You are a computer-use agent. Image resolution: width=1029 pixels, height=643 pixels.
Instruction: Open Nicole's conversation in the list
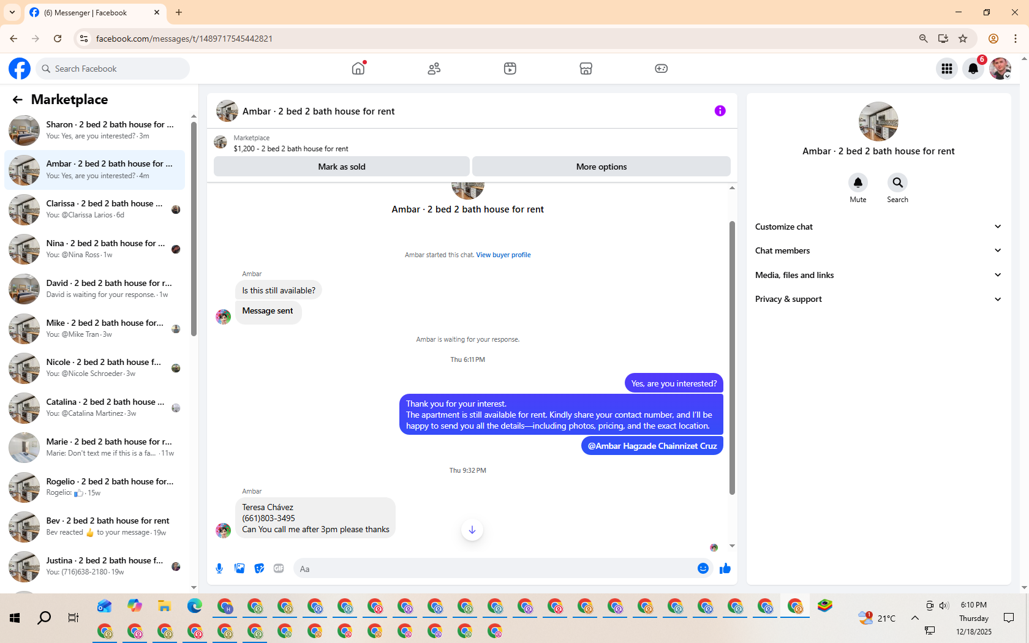coord(95,368)
